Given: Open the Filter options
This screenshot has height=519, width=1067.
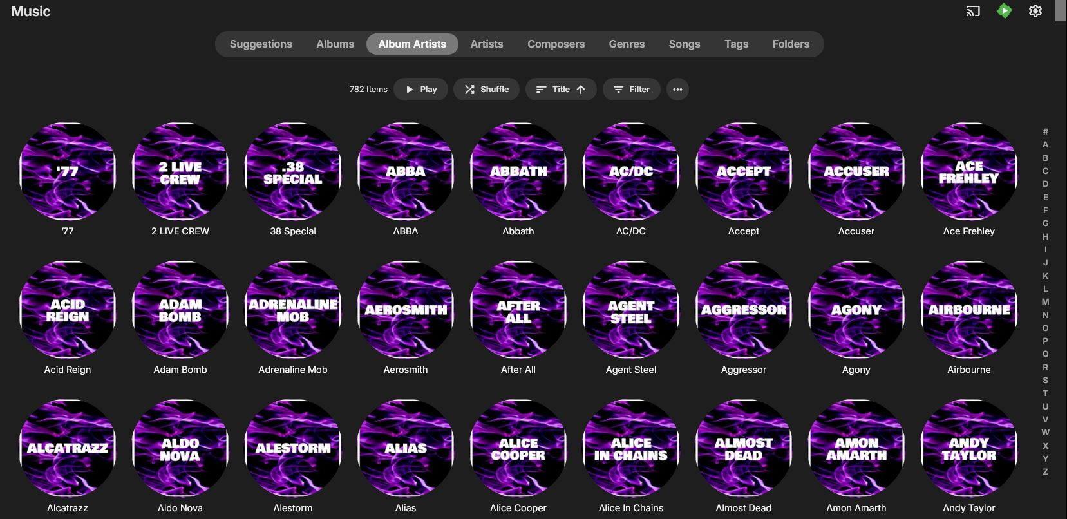Looking at the screenshot, I should (x=631, y=90).
